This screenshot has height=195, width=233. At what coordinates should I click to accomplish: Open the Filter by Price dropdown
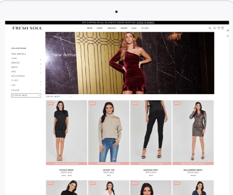(26, 95)
